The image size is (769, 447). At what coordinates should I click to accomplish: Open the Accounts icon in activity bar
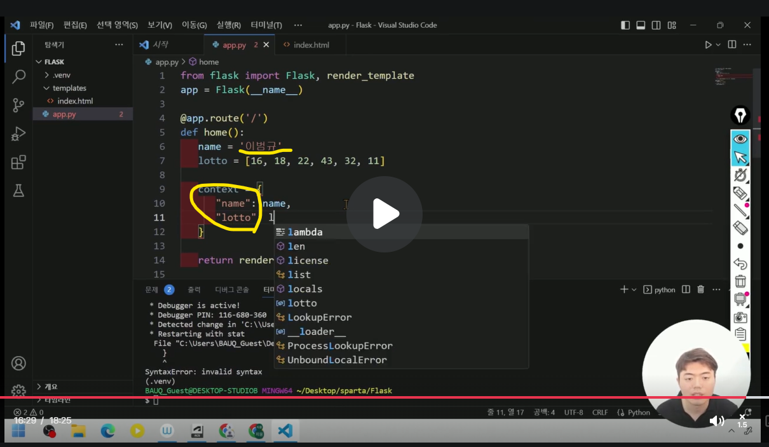(x=18, y=364)
